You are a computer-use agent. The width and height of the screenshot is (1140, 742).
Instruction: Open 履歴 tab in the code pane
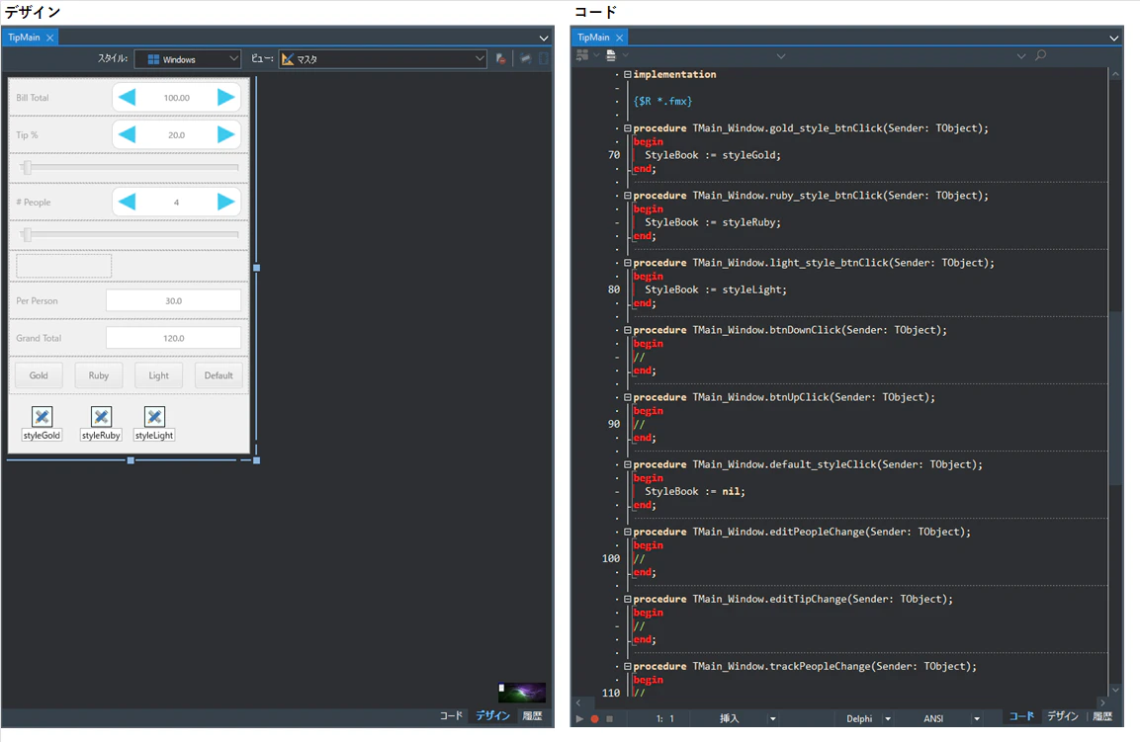(x=1102, y=716)
